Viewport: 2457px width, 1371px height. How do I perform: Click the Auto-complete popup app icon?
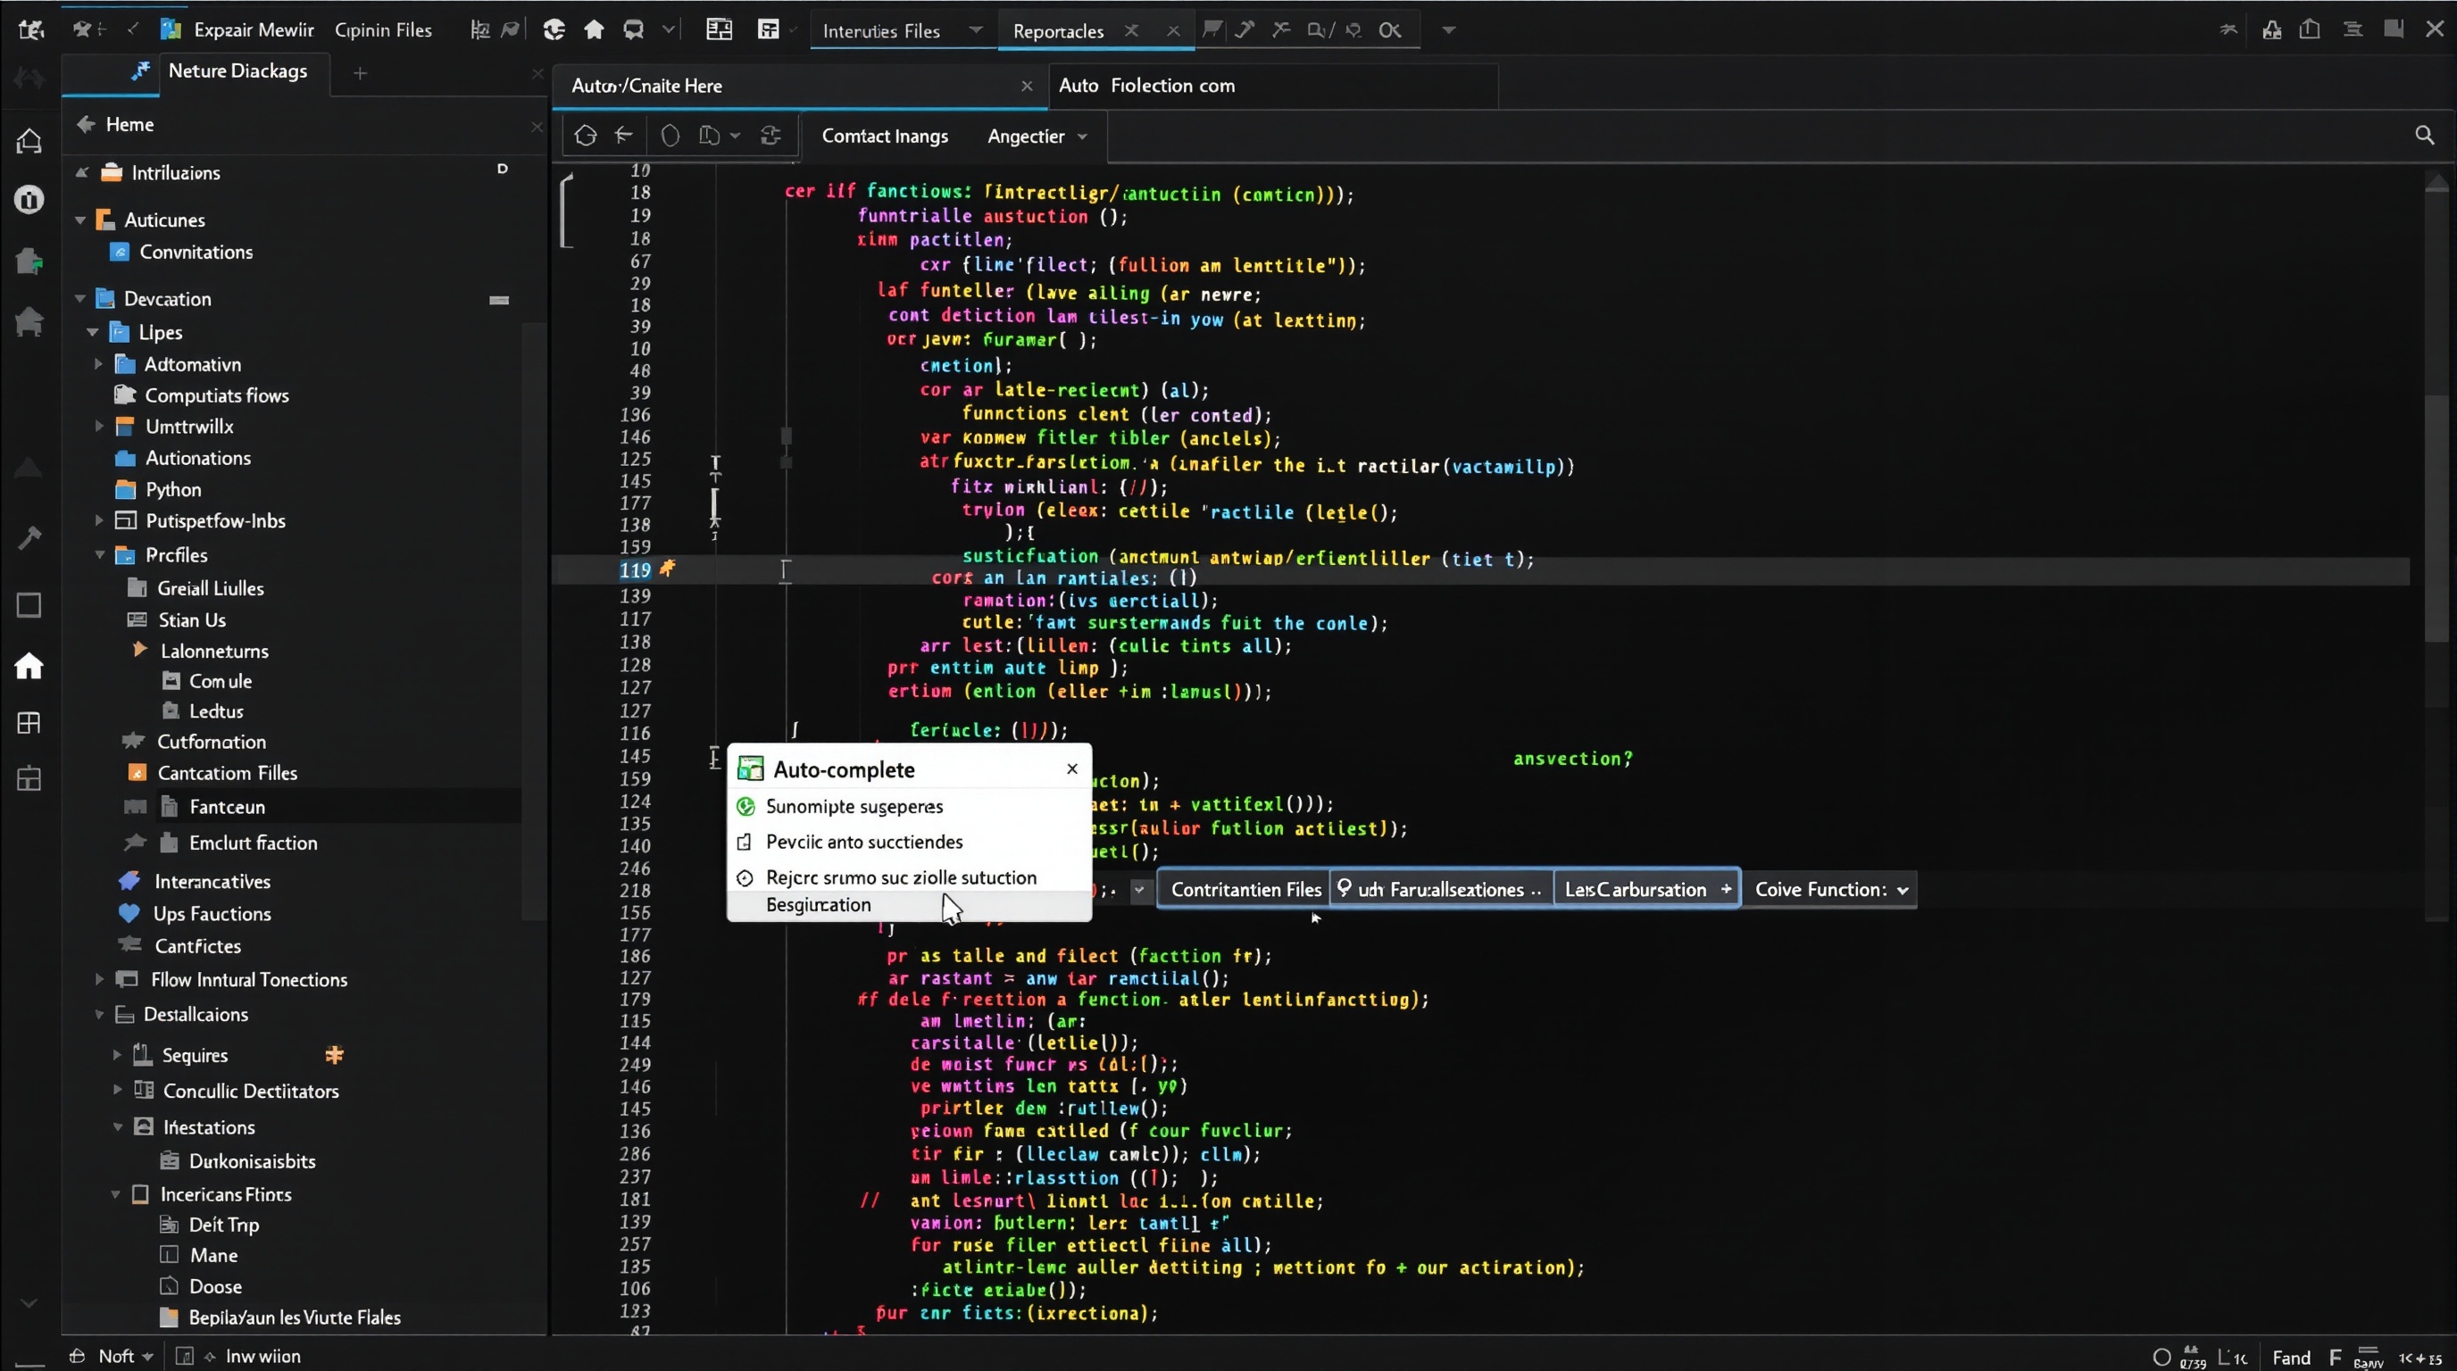tap(751, 769)
